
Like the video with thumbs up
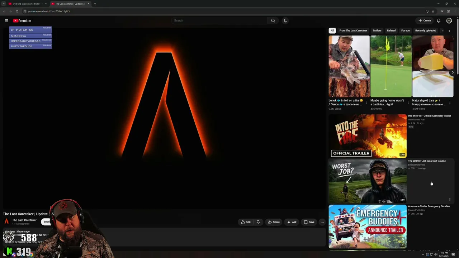click(x=246, y=222)
